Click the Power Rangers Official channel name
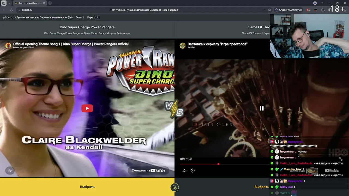Image resolution: width=349 pixels, height=196 pixels. pyautogui.click(x=24, y=48)
